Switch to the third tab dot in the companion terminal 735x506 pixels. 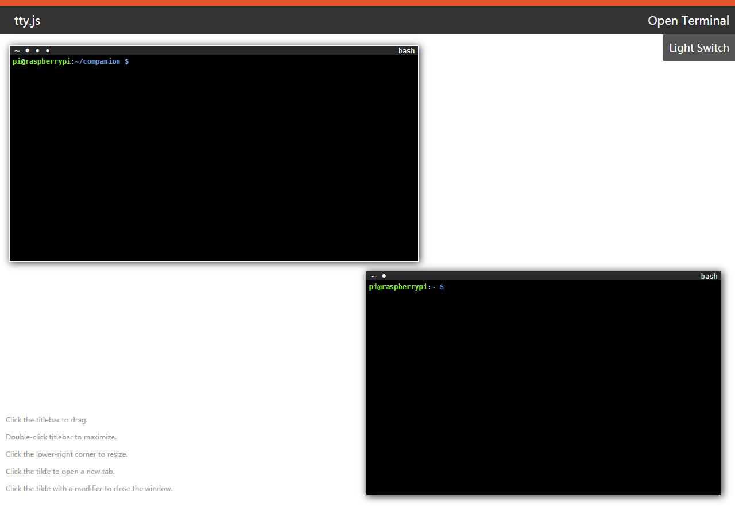point(48,51)
